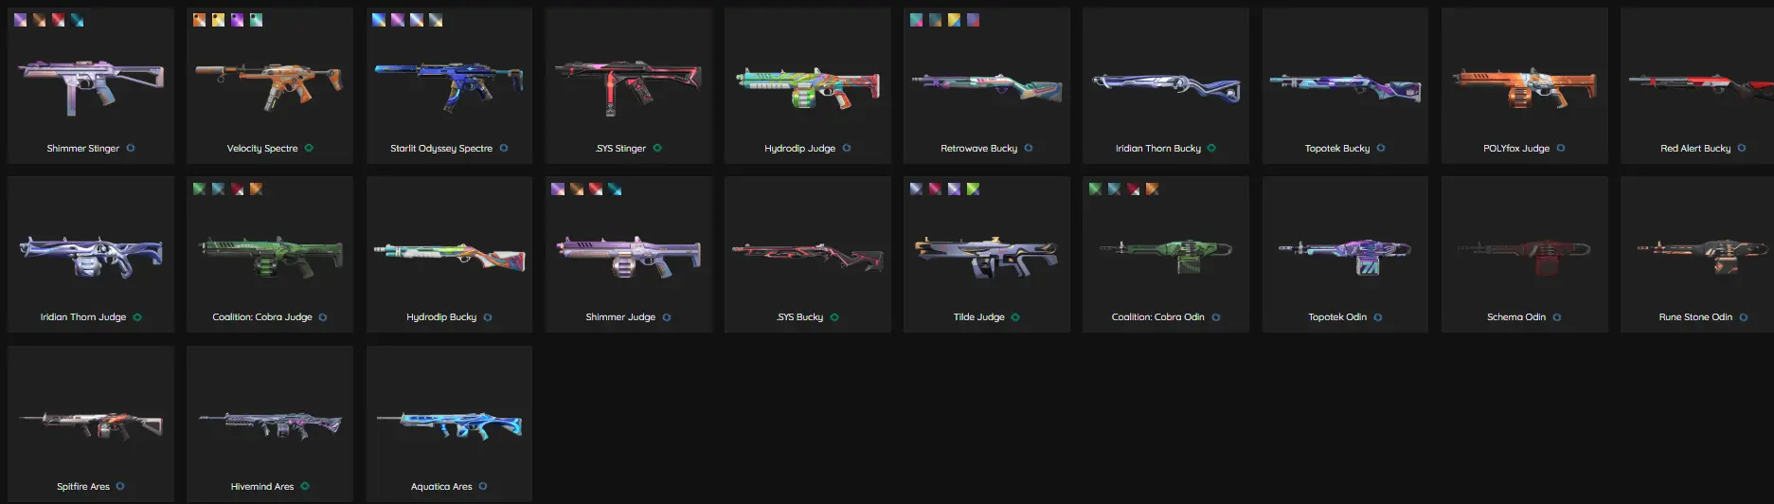Pick the first blue swatch on Starlit Odyssey Spectre
1774x504 pixels.
click(379, 20)
